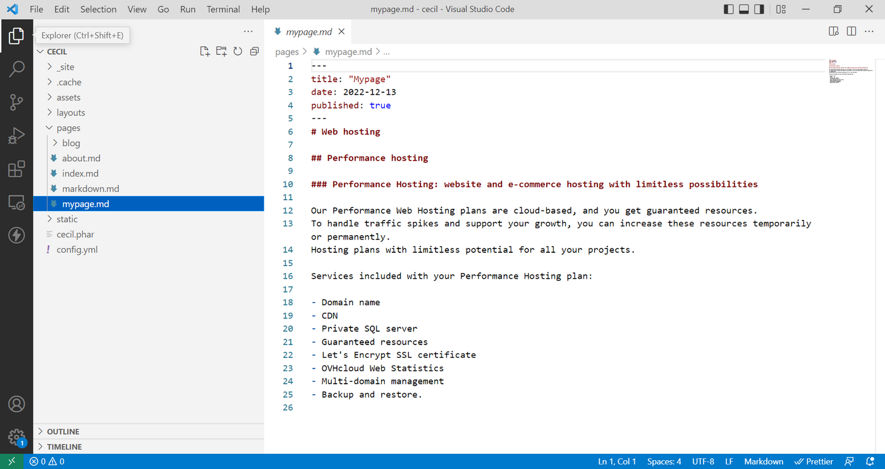
Task: Click the pages breadcrumb item
Action: [x=287, y=51]
